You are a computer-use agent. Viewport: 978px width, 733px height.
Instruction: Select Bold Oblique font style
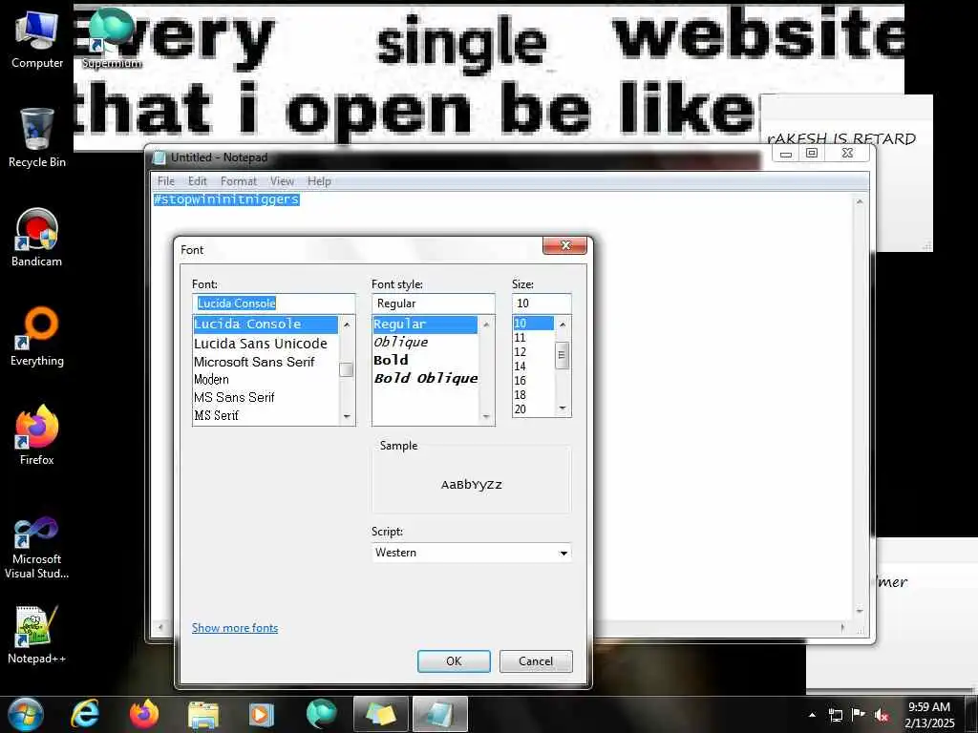[426, 378]
